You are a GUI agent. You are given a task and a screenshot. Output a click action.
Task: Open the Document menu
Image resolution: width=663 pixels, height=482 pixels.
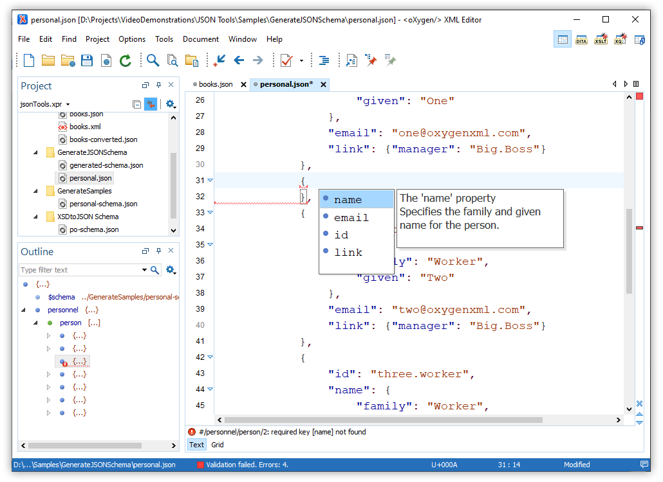pos(200,39)
